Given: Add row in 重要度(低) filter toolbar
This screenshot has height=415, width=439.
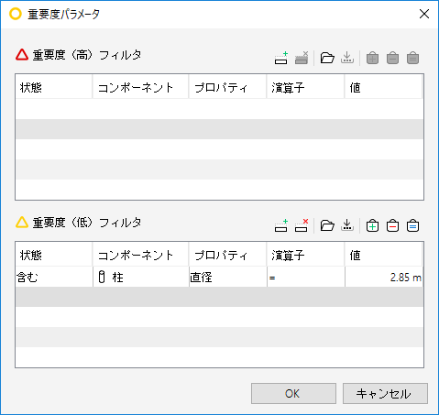Looking at the screenshot, I should point(281,225).
